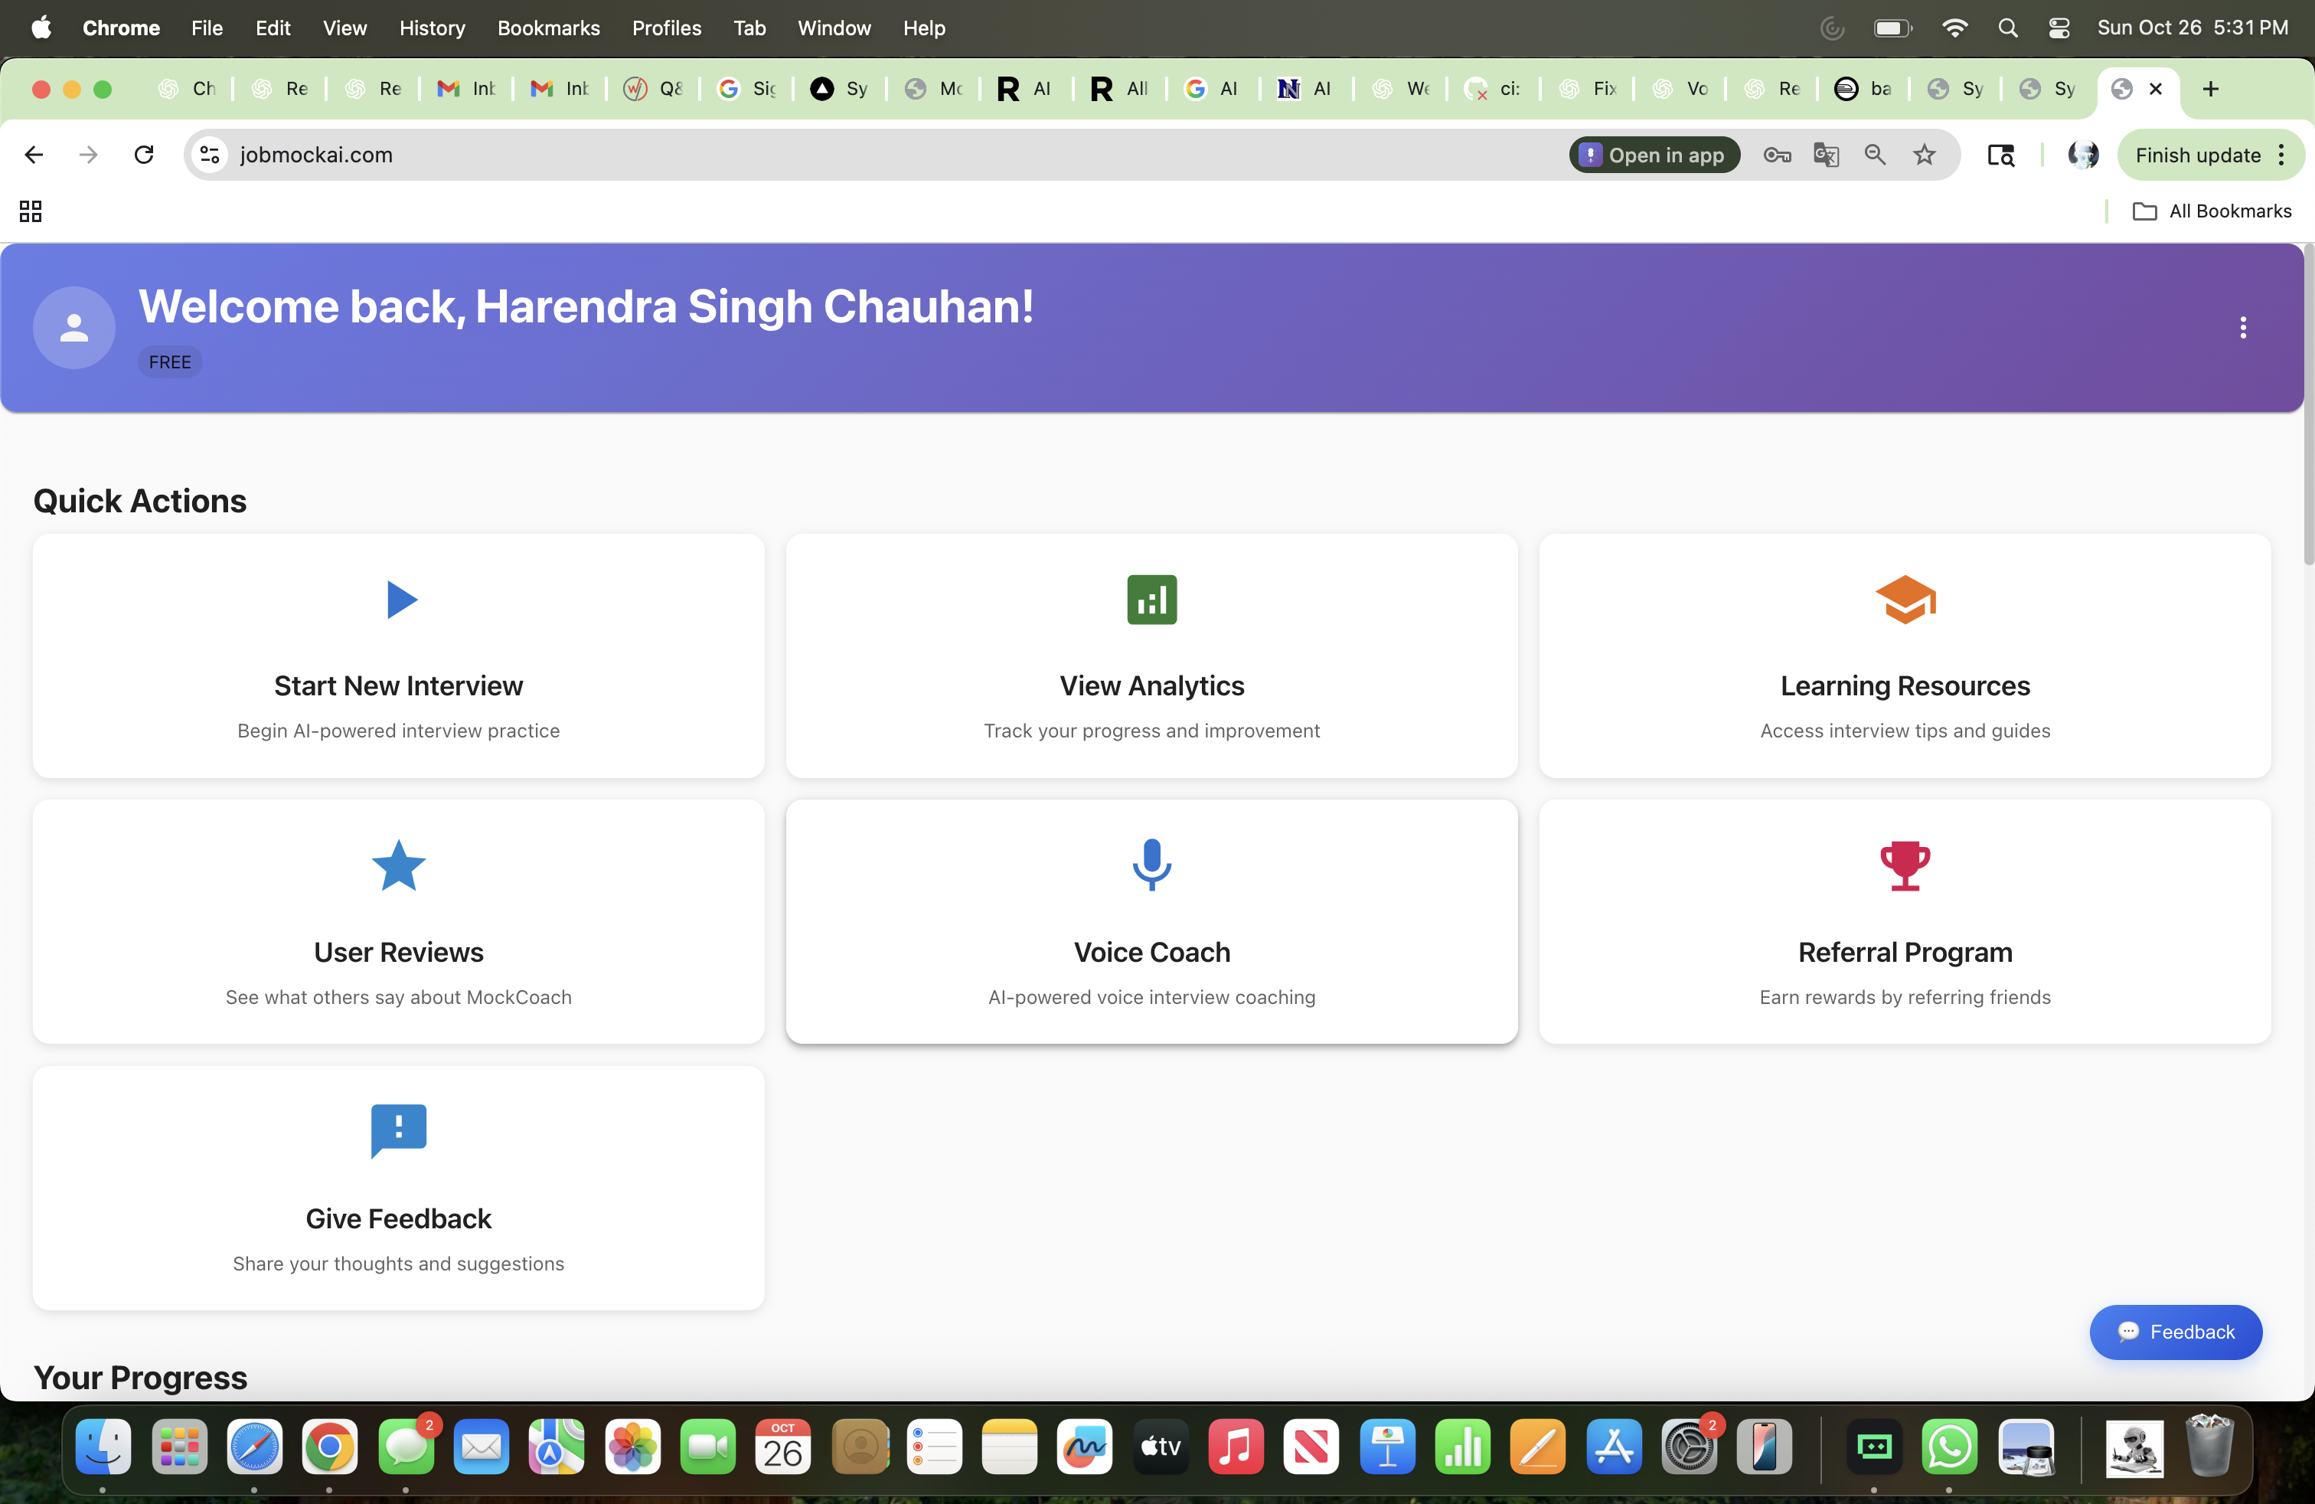Click the star icon on User Reviews card

398,865
